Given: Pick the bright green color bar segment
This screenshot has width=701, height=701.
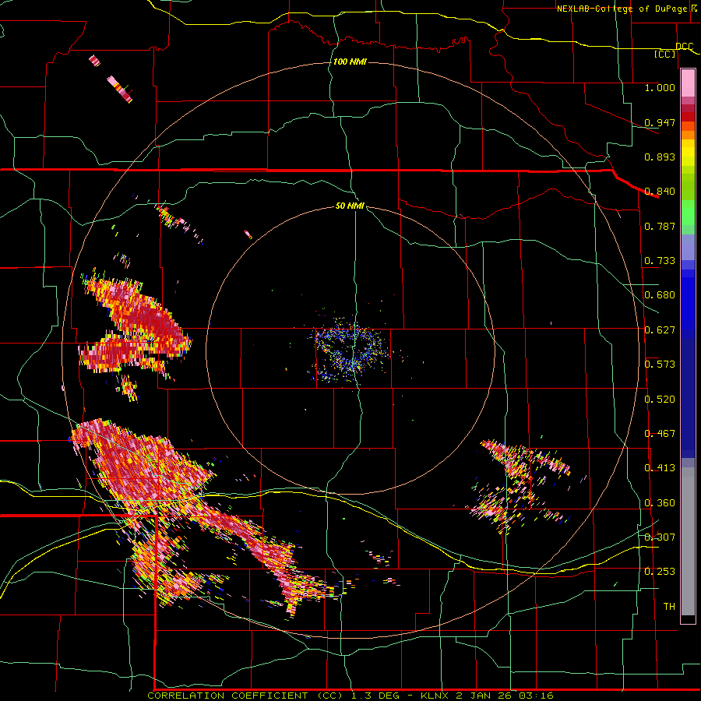Looking at the screenshot, I should click(x=688, y=213).
